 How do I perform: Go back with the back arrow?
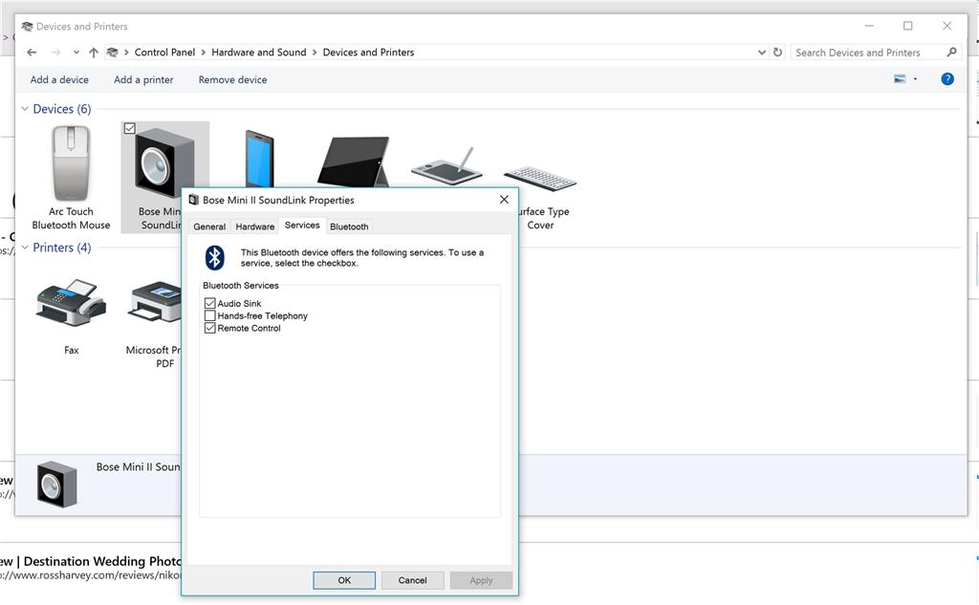[32, 53]
